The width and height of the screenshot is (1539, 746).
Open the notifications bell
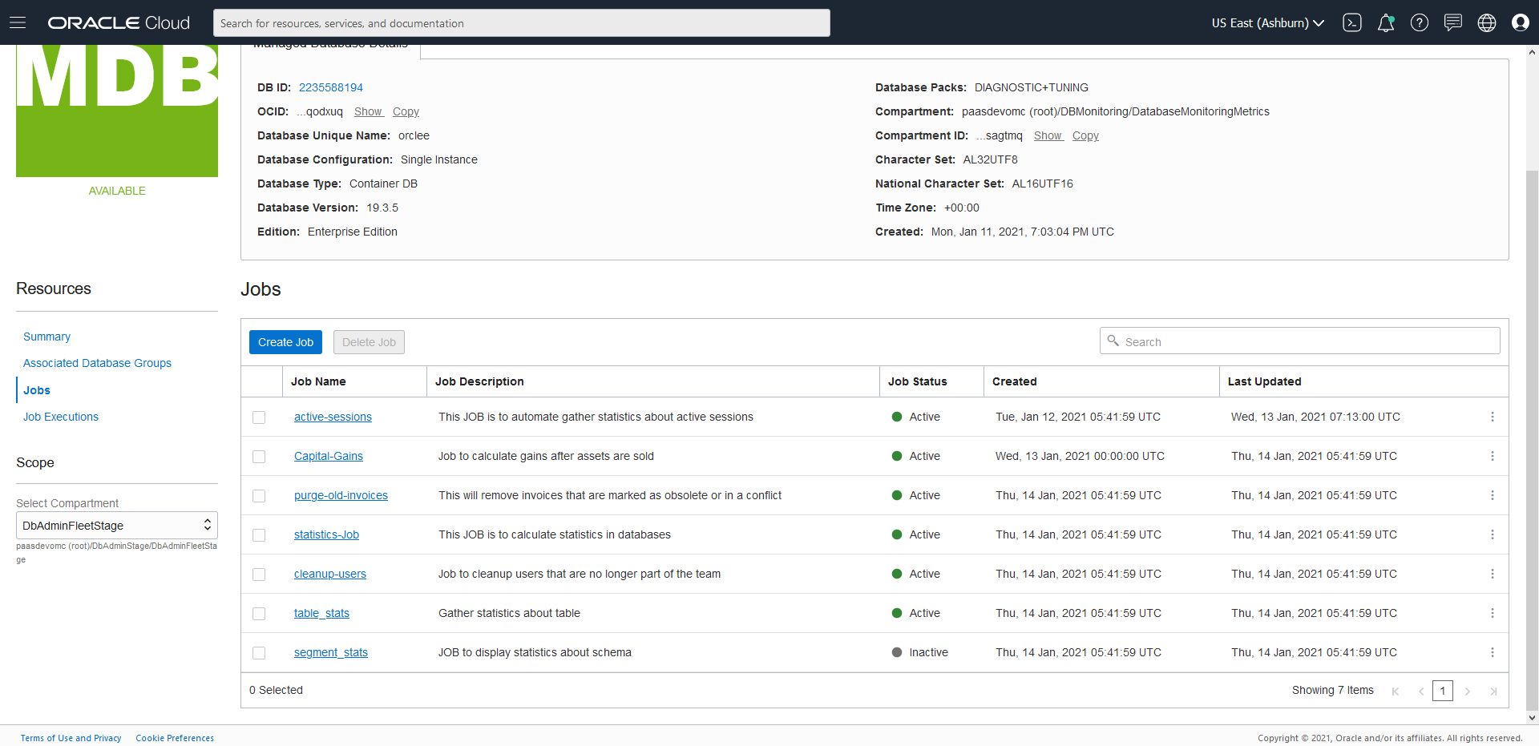point(1386,22)
